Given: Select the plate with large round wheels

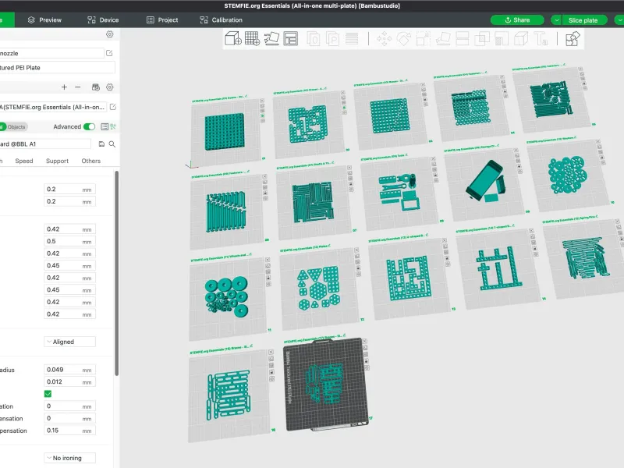Looking at the screenshot, I should click(227, 298).
